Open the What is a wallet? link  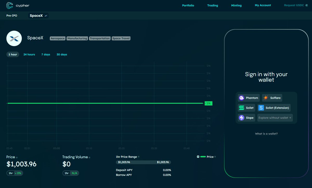click(x=266, y=134)
